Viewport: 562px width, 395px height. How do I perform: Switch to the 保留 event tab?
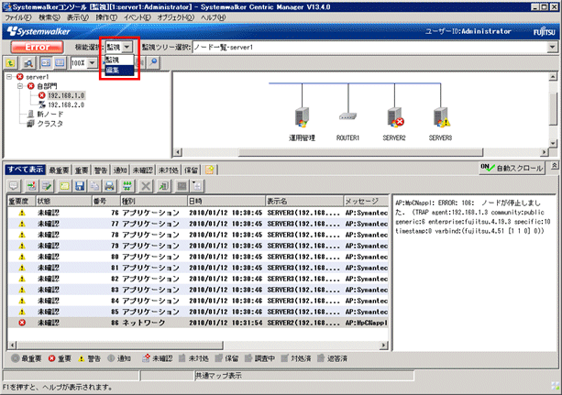point(191,170)
